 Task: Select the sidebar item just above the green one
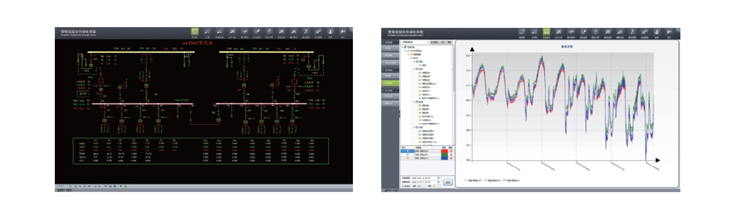390,76
